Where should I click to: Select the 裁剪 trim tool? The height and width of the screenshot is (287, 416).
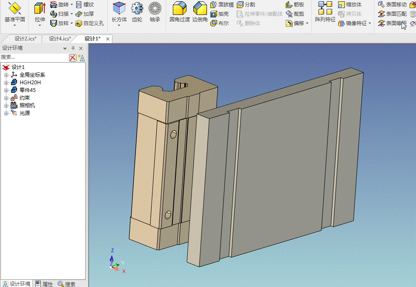point(295,14)
